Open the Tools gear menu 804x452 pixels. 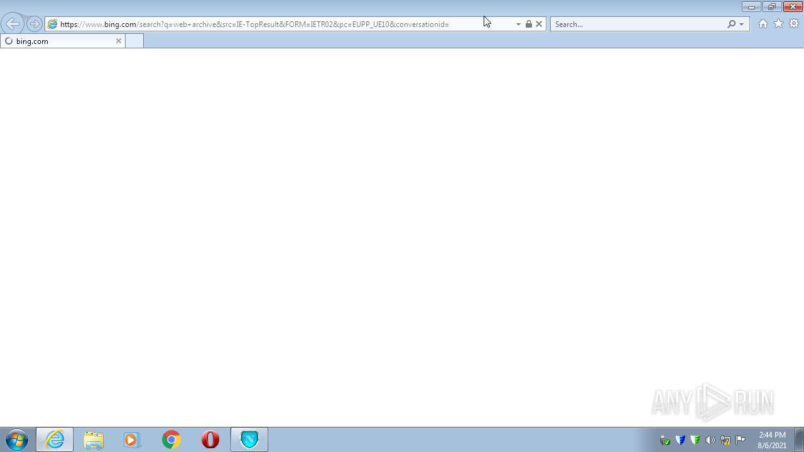coord(794,24)
